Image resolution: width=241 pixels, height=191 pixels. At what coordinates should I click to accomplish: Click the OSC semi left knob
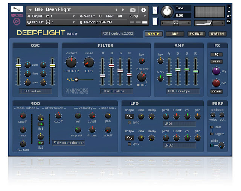coord(27,65)
